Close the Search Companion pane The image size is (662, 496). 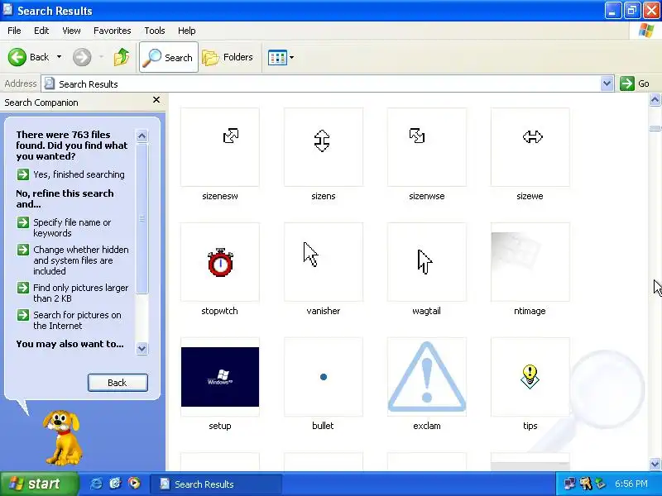(x=156, y=99)
